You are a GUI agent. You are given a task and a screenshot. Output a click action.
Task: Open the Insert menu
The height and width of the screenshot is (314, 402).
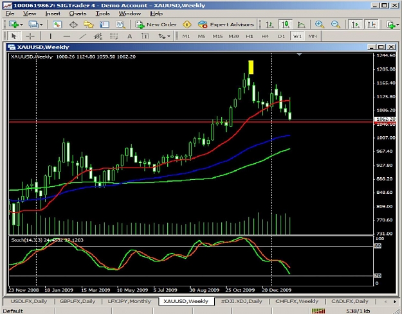(x=53, y=13)
